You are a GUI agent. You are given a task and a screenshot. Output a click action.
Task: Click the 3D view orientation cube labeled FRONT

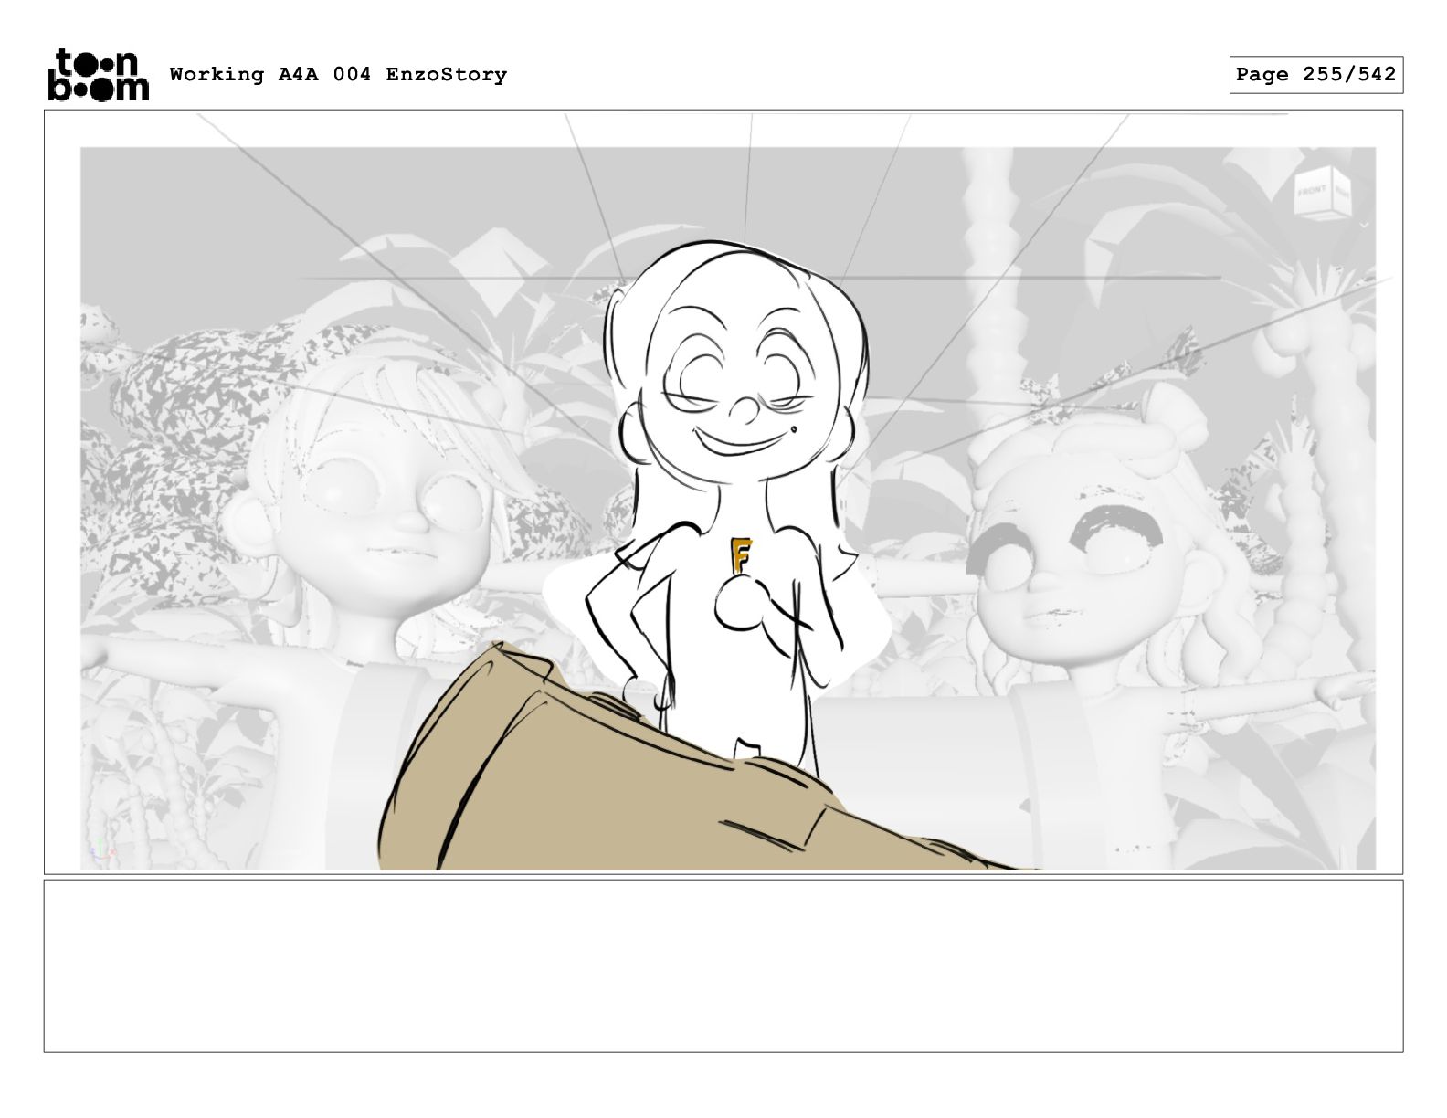(1322, 193)
